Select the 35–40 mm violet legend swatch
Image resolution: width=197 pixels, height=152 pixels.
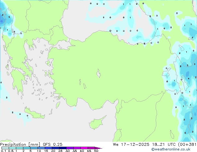pyautogui.click(x=77, y=148)
